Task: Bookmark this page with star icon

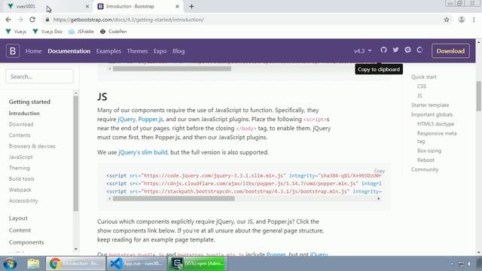Action: point(447,20)
